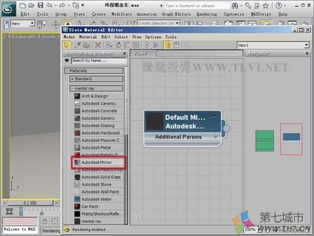This screenshot has height=236, width=314.
Task: Toggle the highlighted Material/Map Browser button
Action: point(167,45)
